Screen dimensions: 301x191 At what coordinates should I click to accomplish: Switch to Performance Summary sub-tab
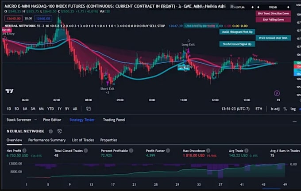coord(47,140)
